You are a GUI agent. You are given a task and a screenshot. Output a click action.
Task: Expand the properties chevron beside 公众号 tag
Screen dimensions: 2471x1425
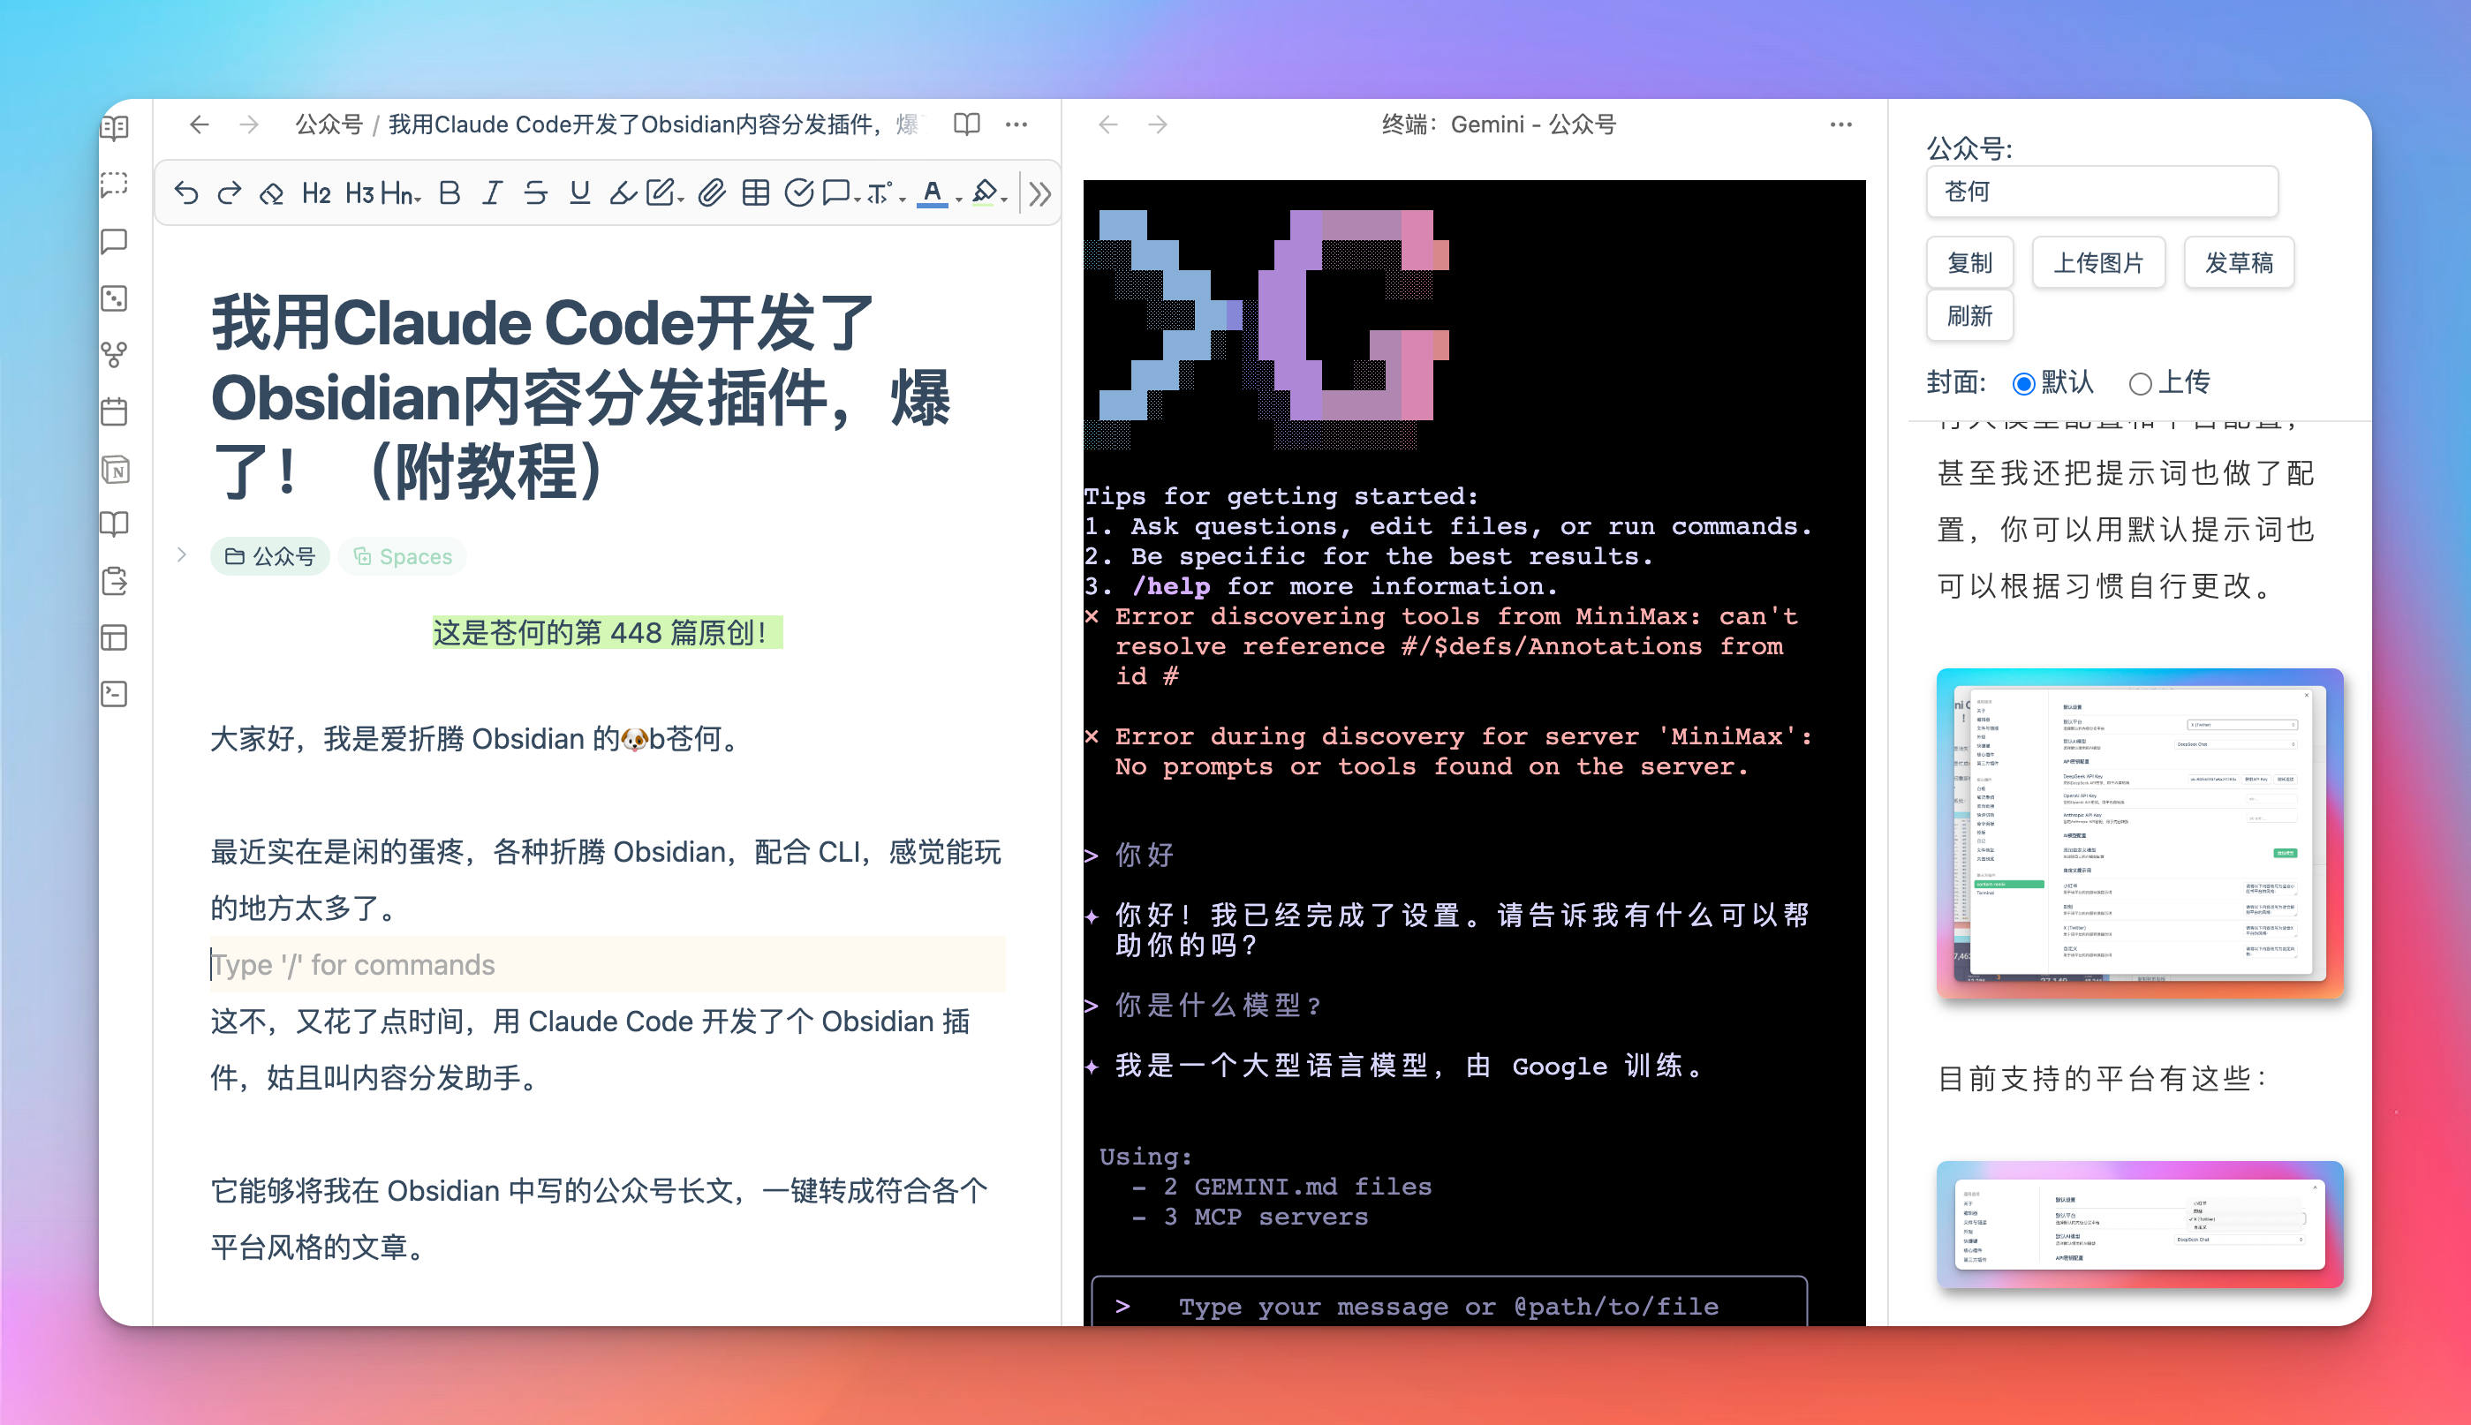click(181, 555)
